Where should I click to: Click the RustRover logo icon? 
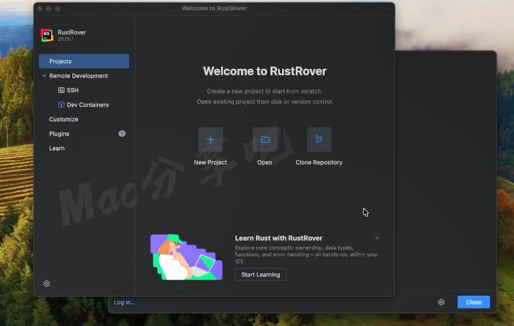[x=47, y=35]
